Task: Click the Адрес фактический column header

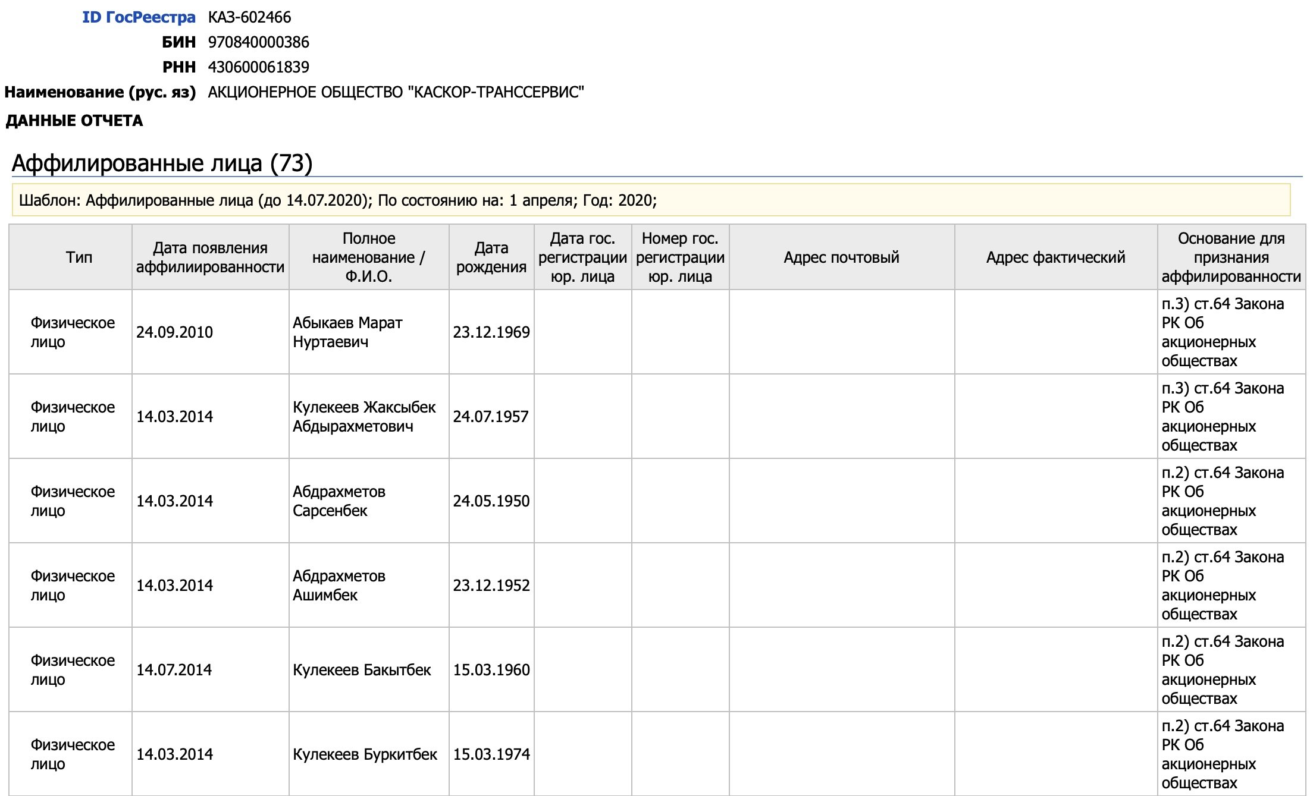Action: tap(1055, 257)
